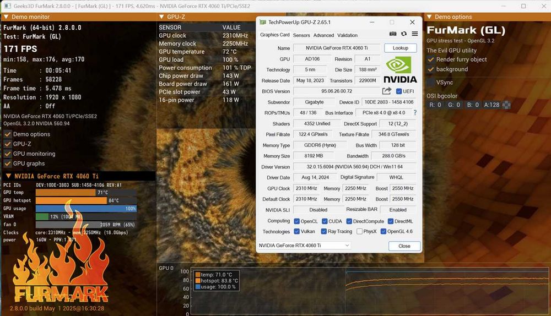Uncheck Render furry object
Image resolution: width=551 pixels, height=316 pixels.
tap(431, 59)
